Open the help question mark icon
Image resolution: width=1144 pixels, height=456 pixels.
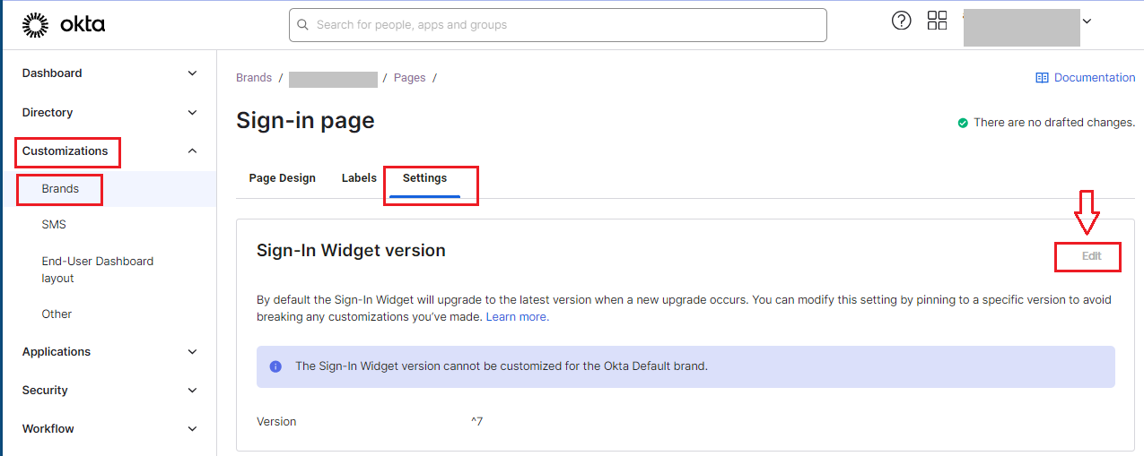click(902, 21)
